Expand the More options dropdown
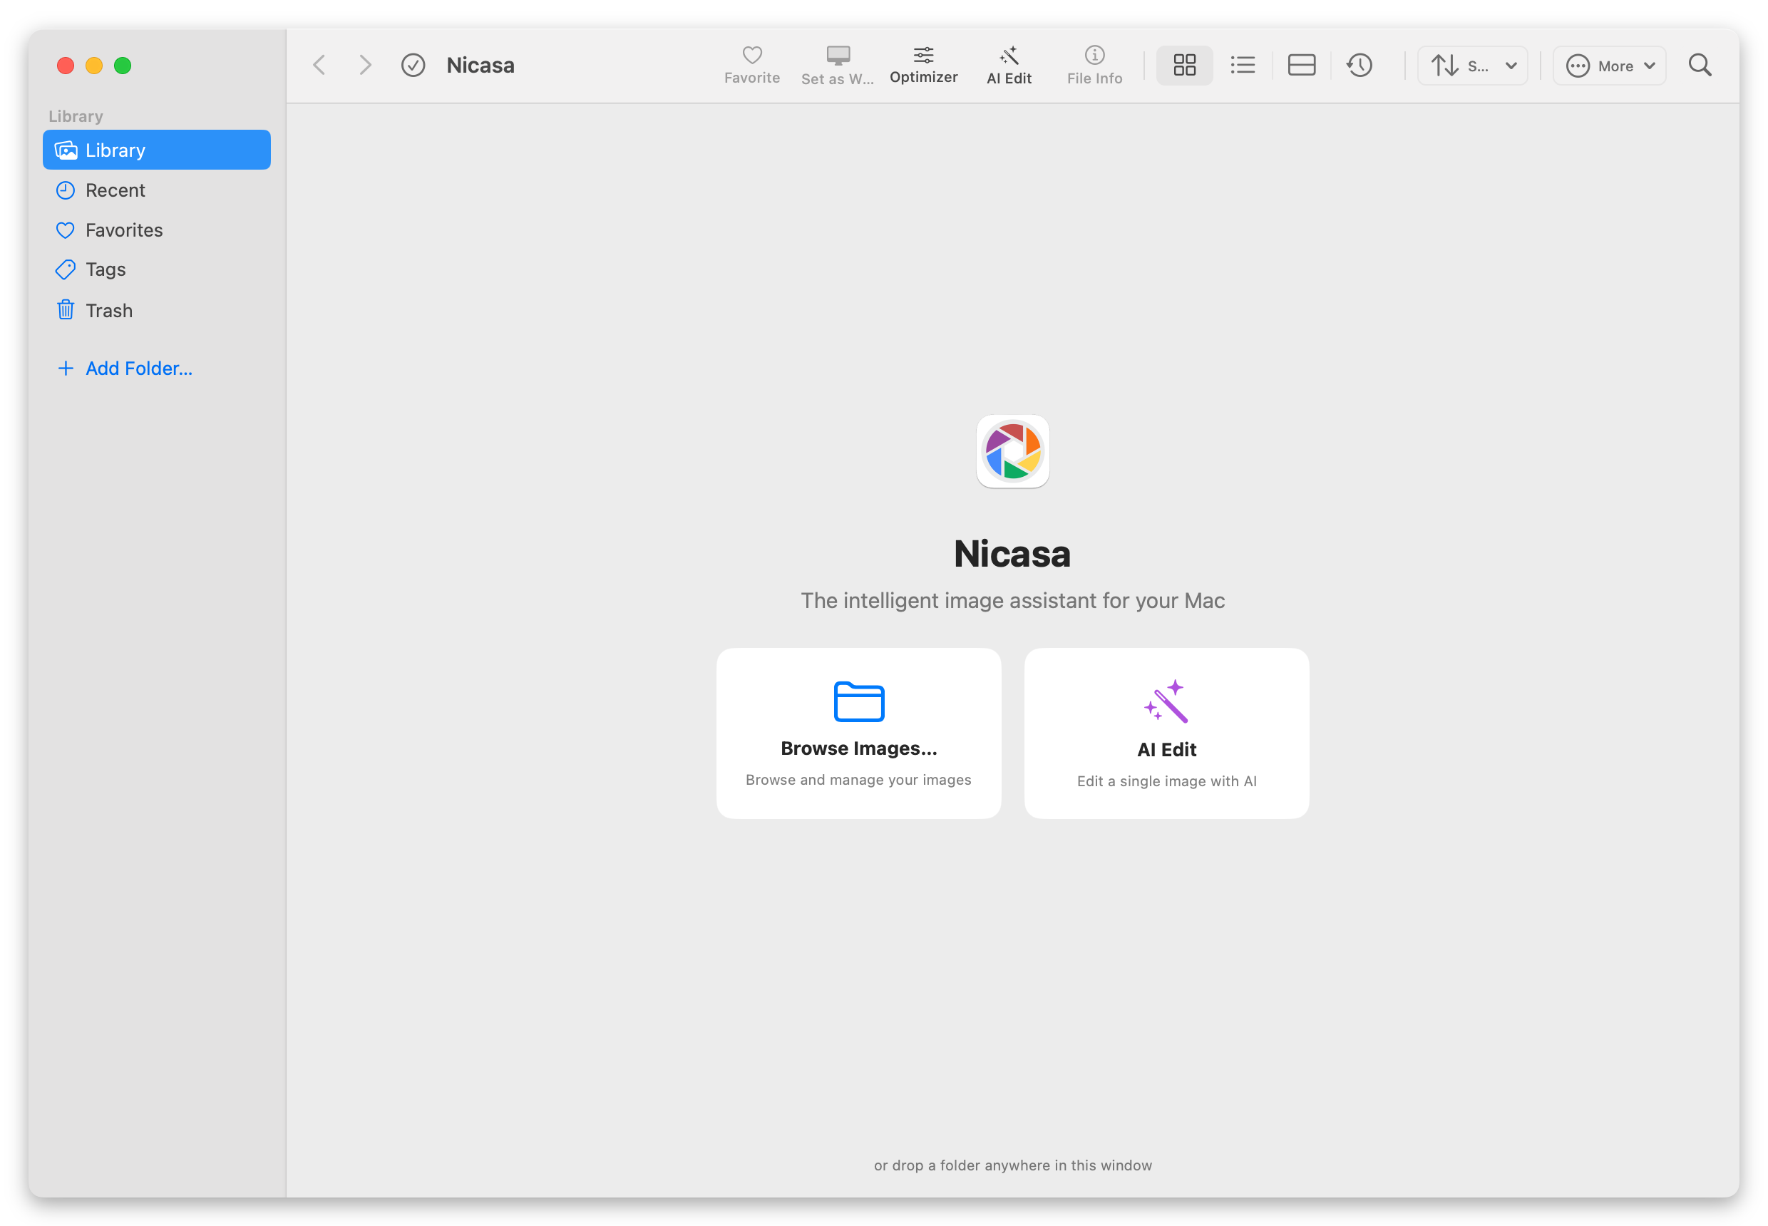The image size is (1768, 1226). point(1608,66)
